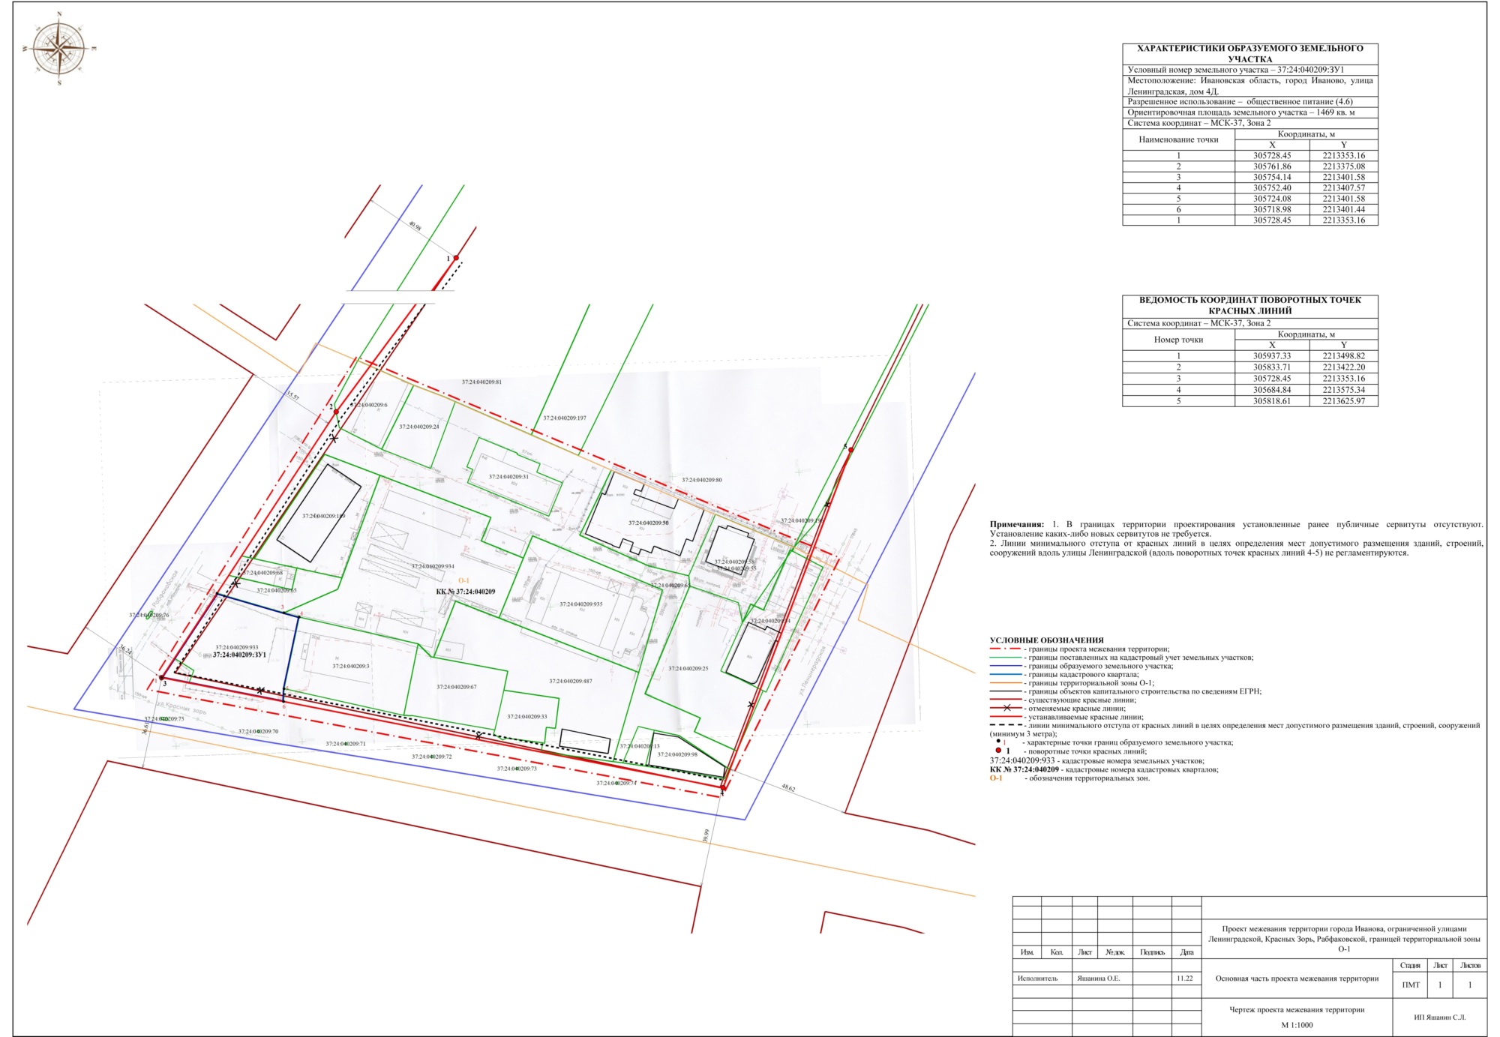
Task: Click the coordinate cell '305724.08'
Action: click(x=1272, y=199)
